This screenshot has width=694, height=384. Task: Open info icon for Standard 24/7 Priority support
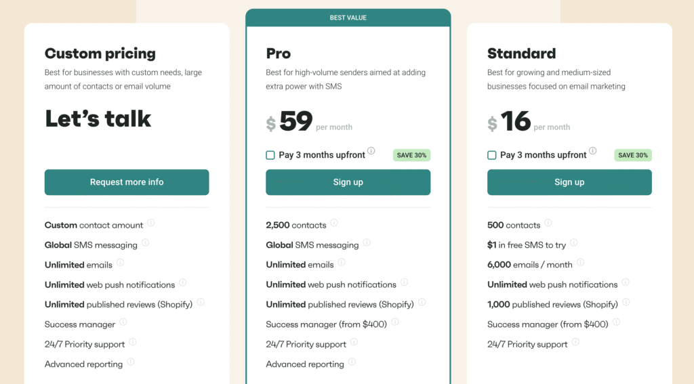click(x=575, y=341)
